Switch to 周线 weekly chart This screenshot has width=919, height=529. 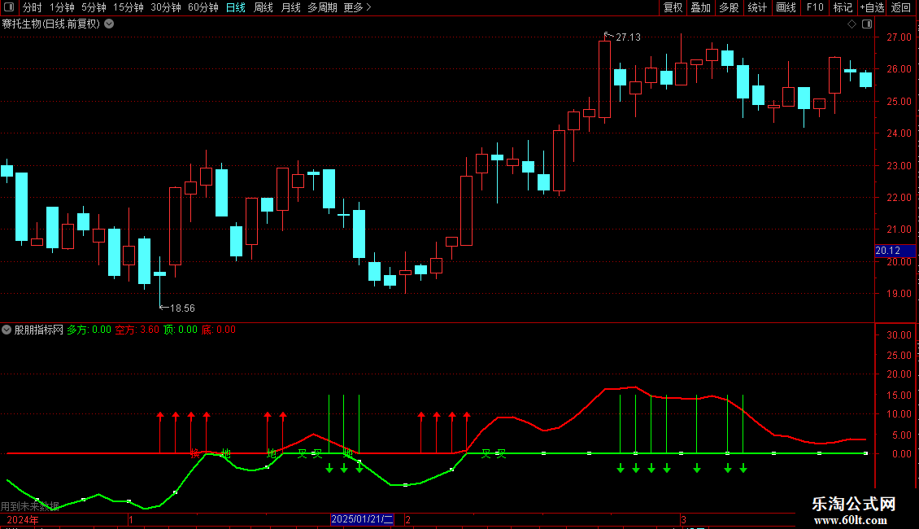tap(264, 7)
